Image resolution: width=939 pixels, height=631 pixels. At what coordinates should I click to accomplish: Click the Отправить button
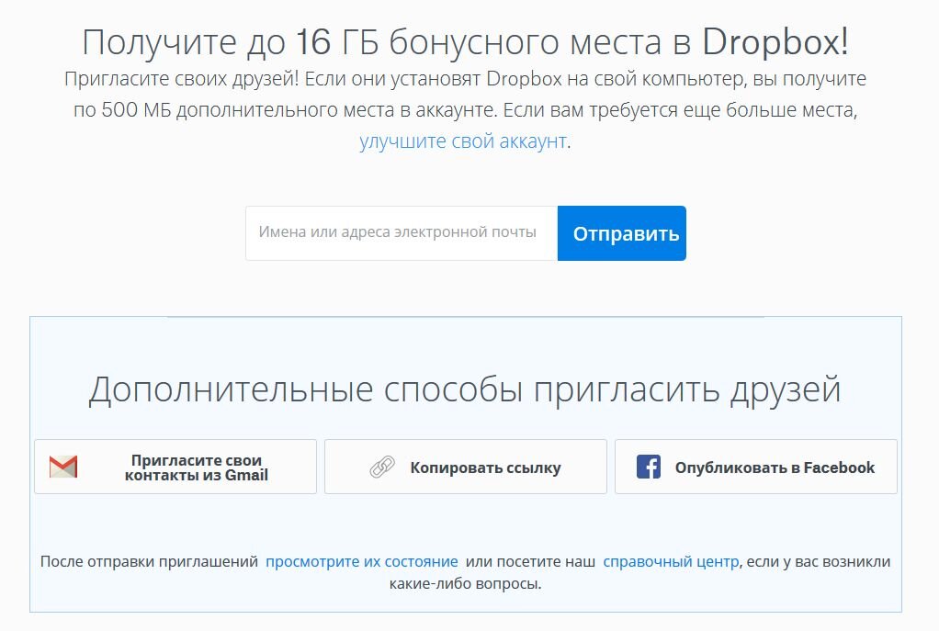[621, 232]
